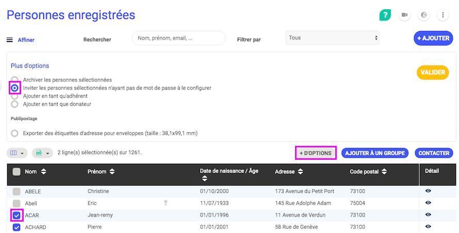
Task: View details of ABELE Christine via eye icon
Action: [x=428, y=191]
